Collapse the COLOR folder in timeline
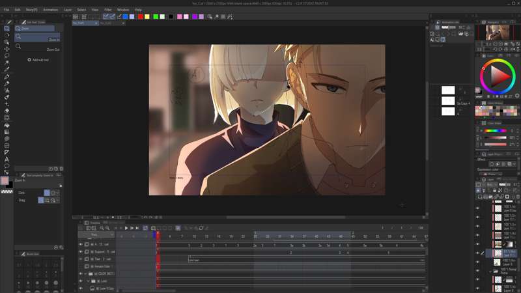 [86, 273]
